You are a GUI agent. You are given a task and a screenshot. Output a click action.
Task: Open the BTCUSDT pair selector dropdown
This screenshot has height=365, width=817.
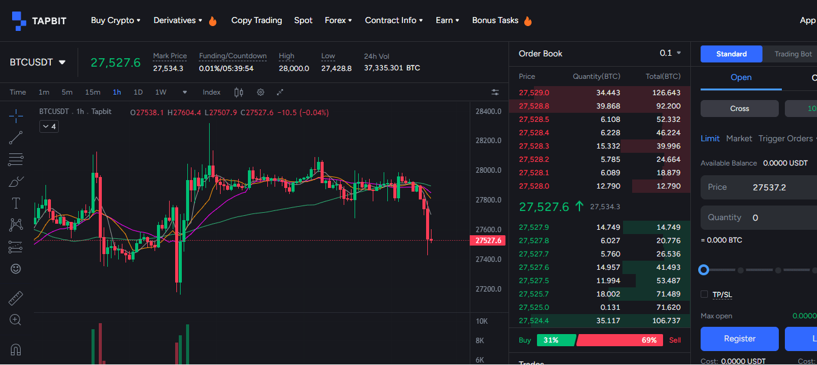(x=38, y=62)
